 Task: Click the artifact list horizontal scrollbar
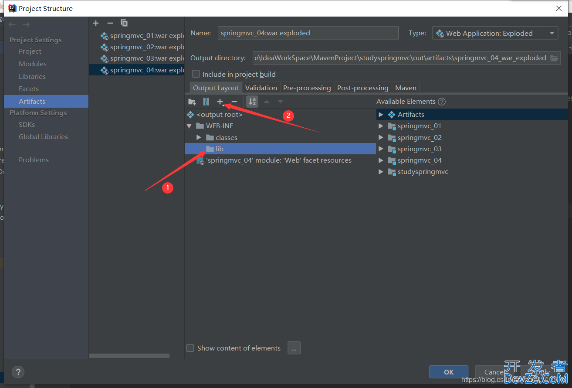129,356
